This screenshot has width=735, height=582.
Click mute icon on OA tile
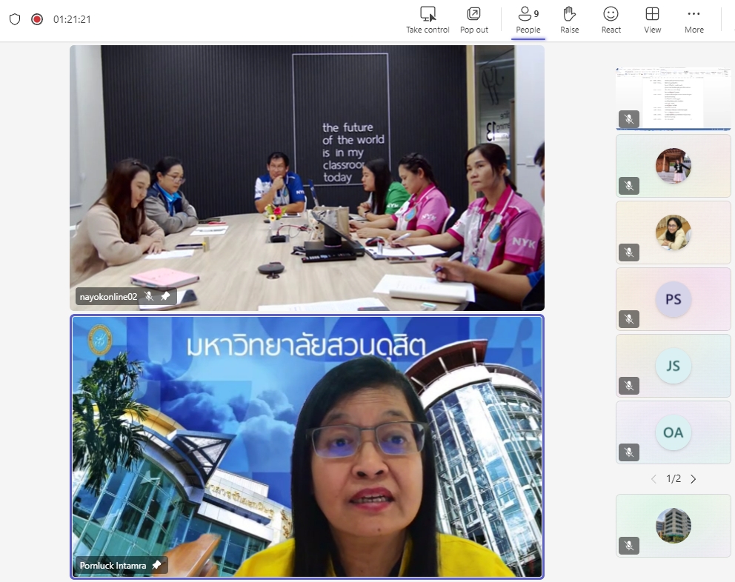629,452
